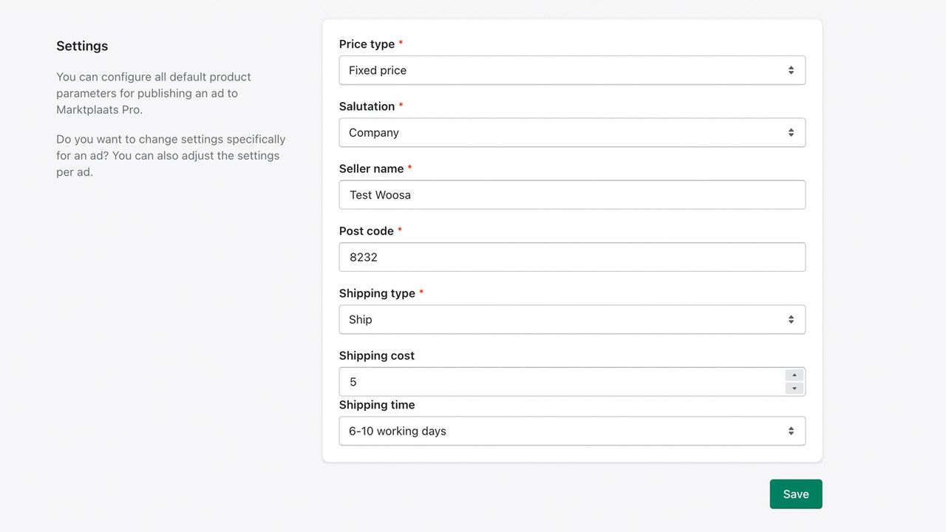Open the Price type dropdown
The width and height of the screenshot is (946, 532).
click(572, 70)
